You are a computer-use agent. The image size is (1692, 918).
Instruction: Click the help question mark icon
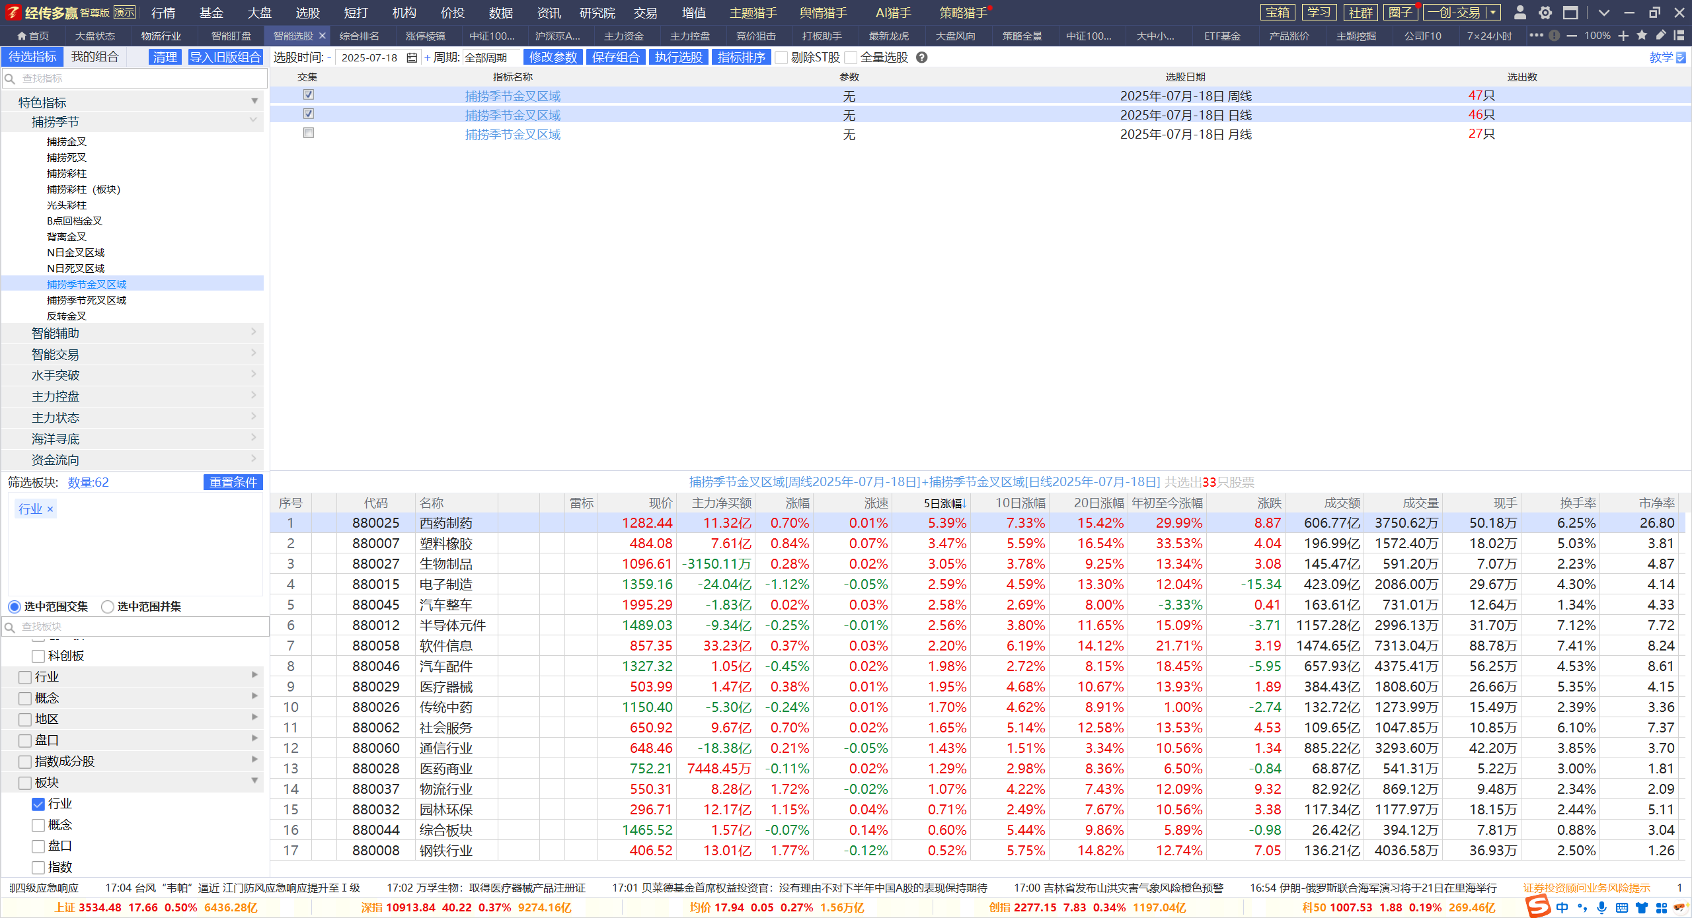pos(922,57)
